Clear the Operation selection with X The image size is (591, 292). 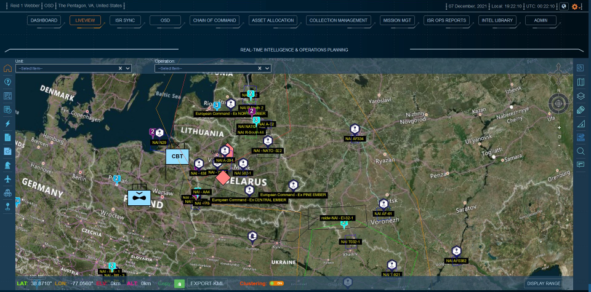pos(259,68)
